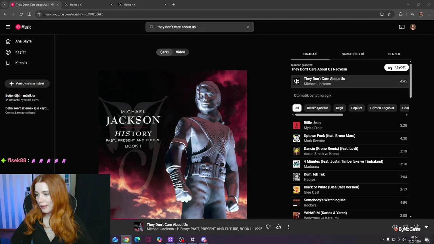Click Black or White (Glee Cast Version) title
434x244 pixels.
coord(332,187)
